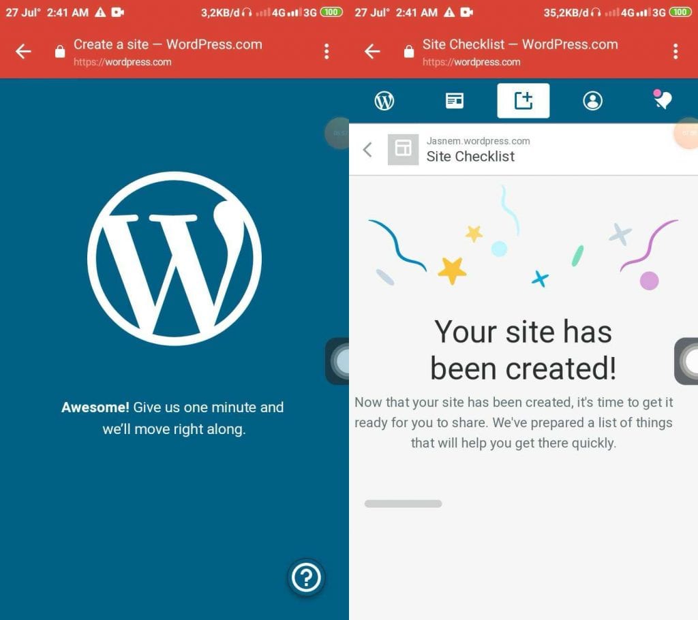Open the notifications bell icon
Viewport: 698px width, 620px height.
pyautogui.click(x=663, y=99)
